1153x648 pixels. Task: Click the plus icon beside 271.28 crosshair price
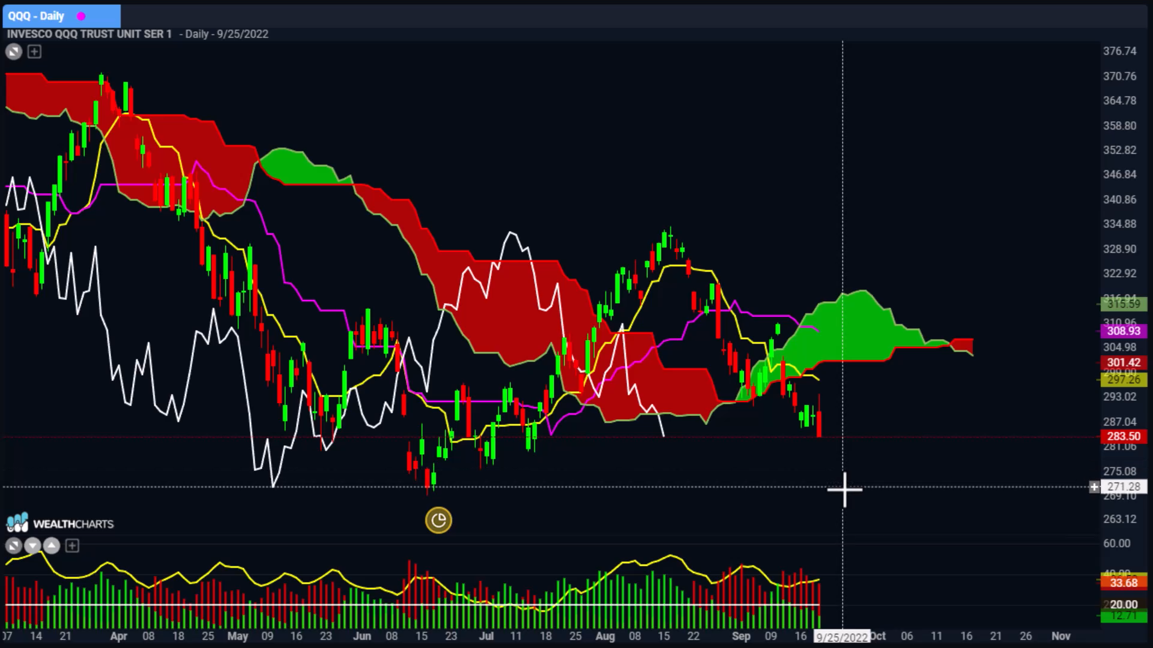1094,487
